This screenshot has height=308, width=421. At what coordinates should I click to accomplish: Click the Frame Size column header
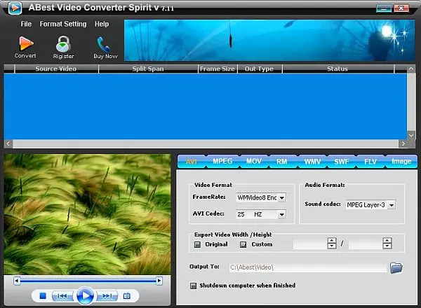coord(218,69)
